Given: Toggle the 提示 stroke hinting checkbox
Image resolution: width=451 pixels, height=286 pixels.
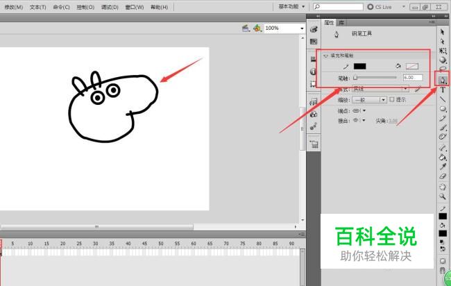Looking at the screenshot, I should point(392,99).
